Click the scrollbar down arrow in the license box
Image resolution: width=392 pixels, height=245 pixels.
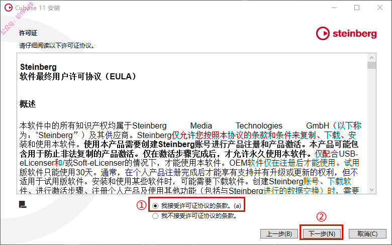[372, 190]
